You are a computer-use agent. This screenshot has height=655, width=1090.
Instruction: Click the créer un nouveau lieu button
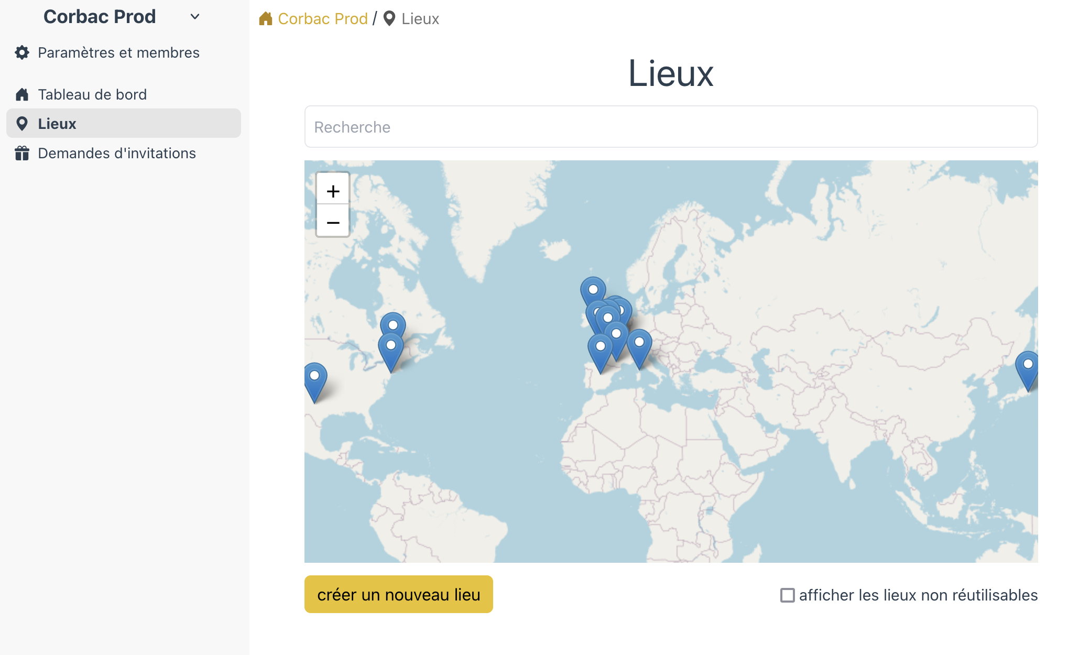pyautogui.click(x=399, y=594)
